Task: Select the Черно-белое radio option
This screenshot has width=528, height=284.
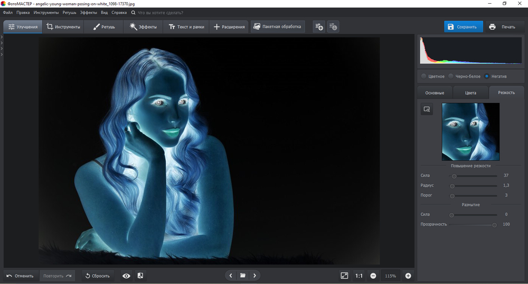Action: [451, 76]
